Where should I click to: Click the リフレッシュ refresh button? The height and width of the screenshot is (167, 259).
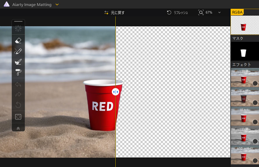[178, 13]
